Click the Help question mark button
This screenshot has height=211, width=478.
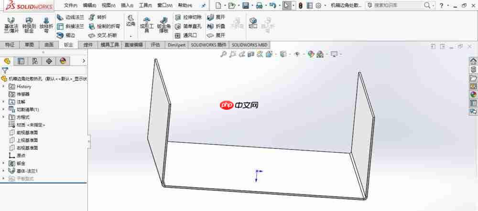[441, 5]
